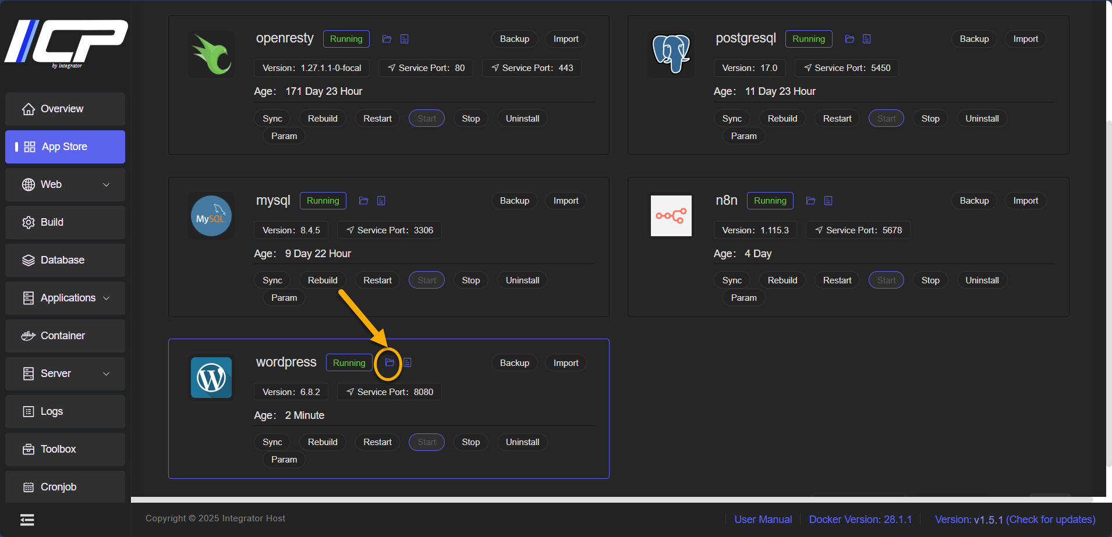Select App Store in the sidebar

[x=65, y=147]
